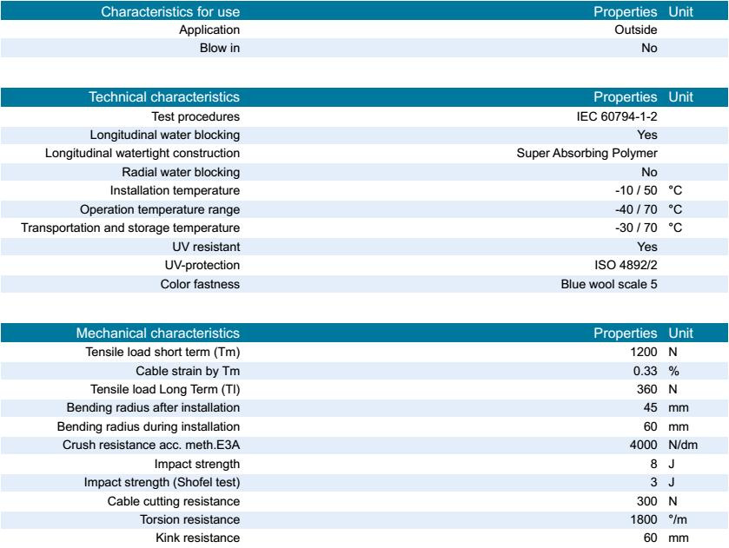Click 'Cable cutting resistance' label
This screenshot has height=548, width=729.
coord(174,501)
